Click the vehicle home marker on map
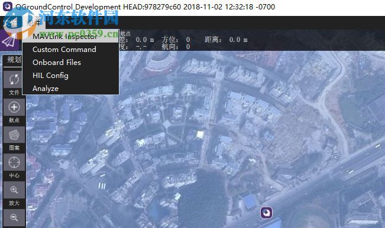The image size is (385, 228). coord(266,213)
